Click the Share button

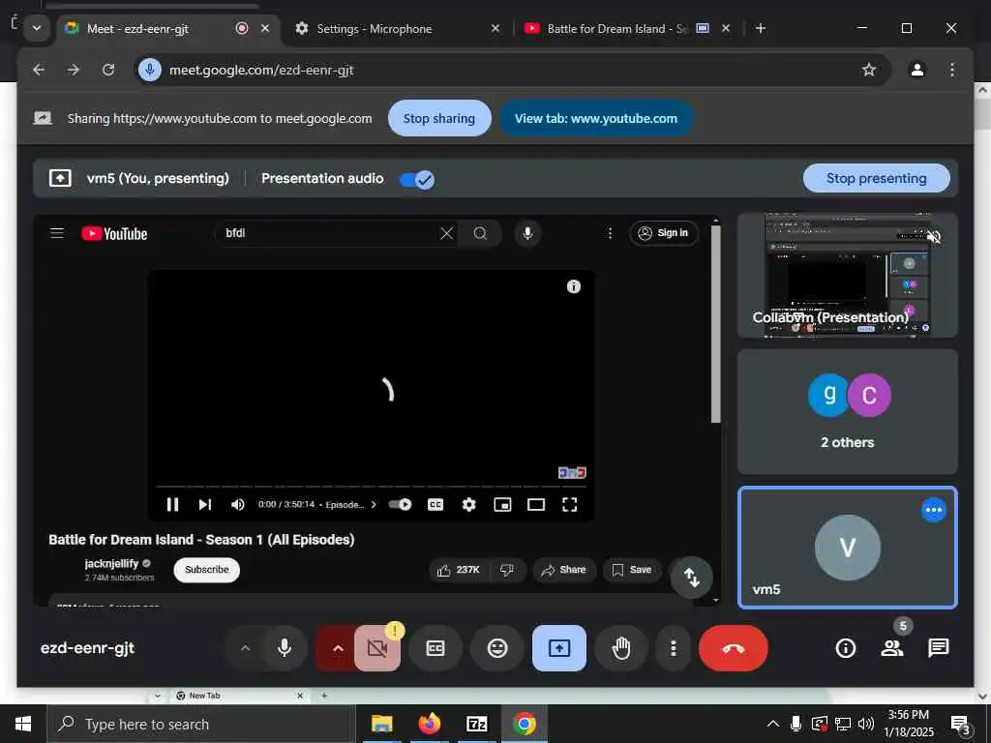pyautogui.click(x=564, y=570)
